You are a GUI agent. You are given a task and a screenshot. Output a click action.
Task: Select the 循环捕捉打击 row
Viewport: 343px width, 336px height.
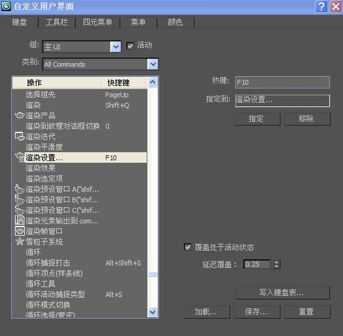(x=80, y=263)
